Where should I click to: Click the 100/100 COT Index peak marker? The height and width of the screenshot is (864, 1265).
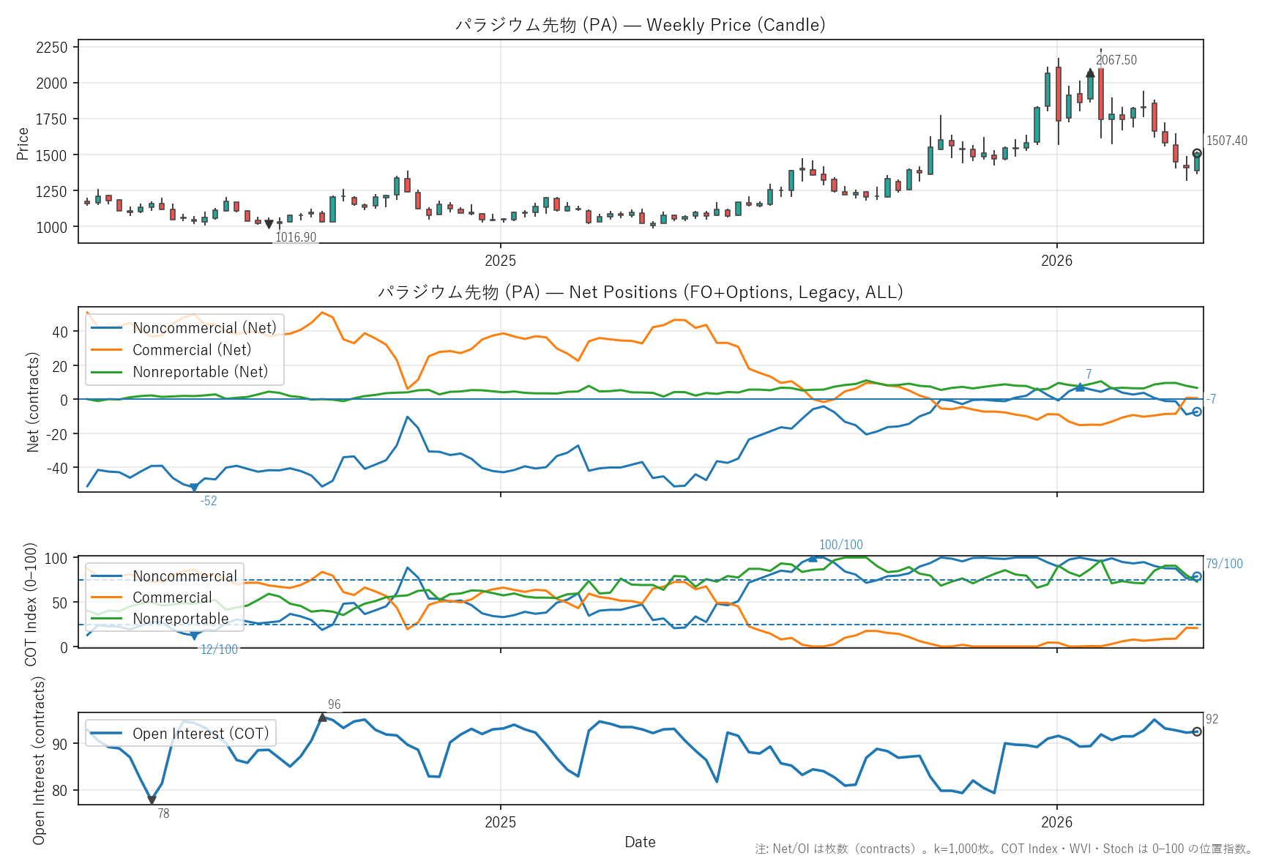click(813, 558)
